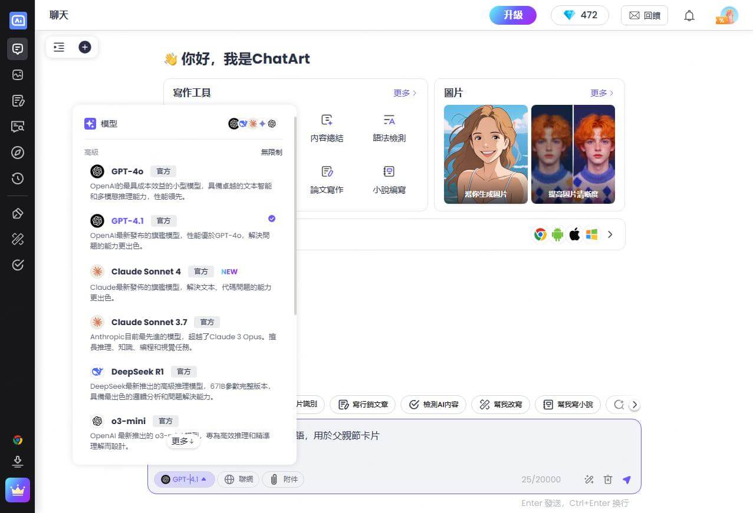This screenshot has height=513, width=753.
Task: Click the model provider icons cluster in panel header
Action: (x=252, y=124)
